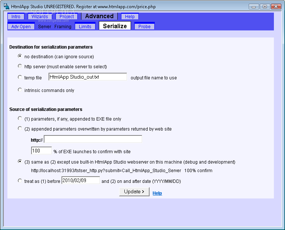Screen dimensions: 285x230
Task: Select 'no destination' radio option
Action: (20, 56)
